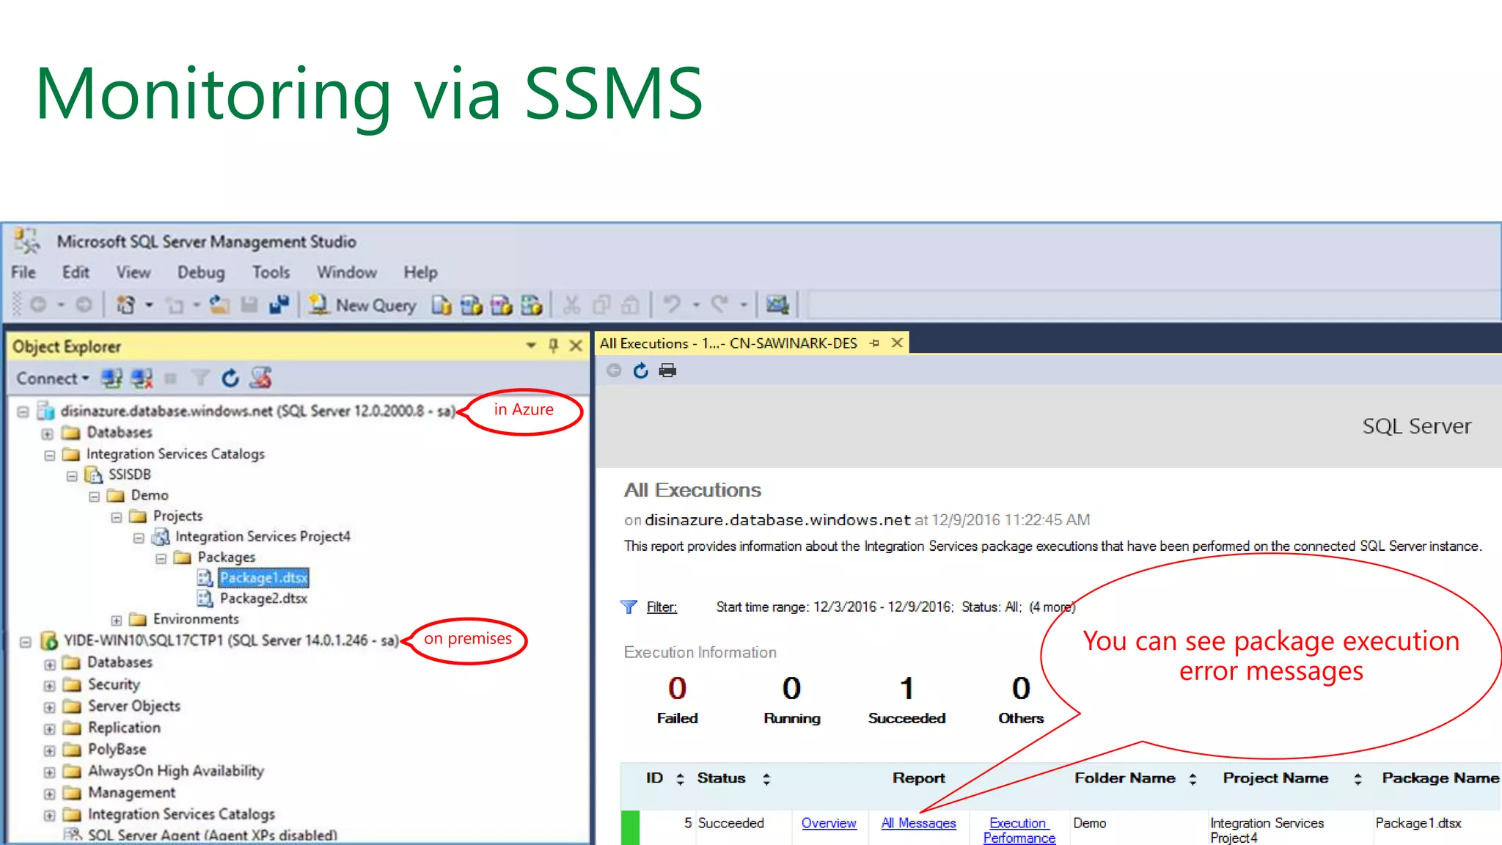Image resolution: width=1502 pixels, height=845 pixels.
Task: Click the Object Explorer script/policy icon
Action: 261,378
